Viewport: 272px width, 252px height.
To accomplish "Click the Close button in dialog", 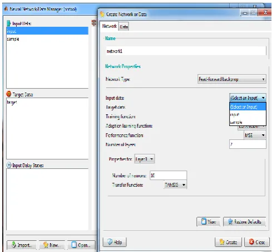I will (x=257, y=242).
